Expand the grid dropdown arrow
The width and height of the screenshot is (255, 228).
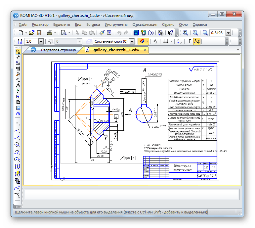171,41
